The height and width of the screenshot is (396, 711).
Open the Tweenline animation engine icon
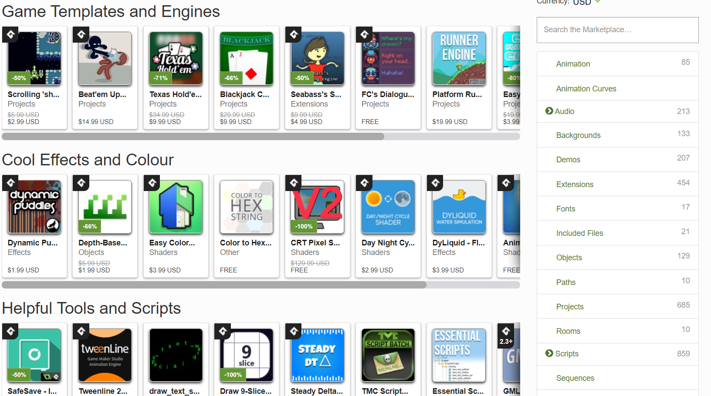click(x=105, y=355)
